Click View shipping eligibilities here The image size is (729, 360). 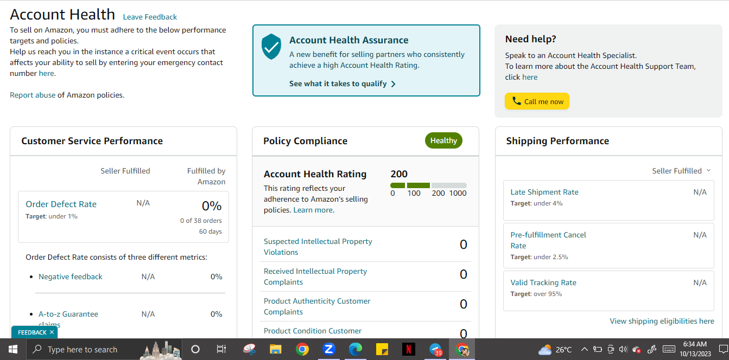tap(662, 321)
